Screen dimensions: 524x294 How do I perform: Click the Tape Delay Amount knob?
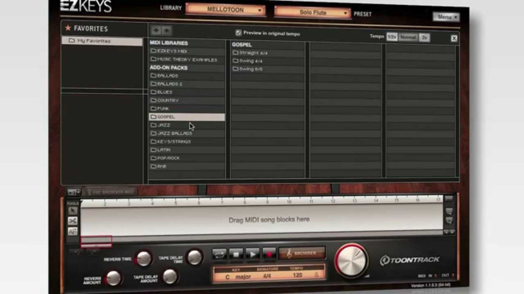170,276
